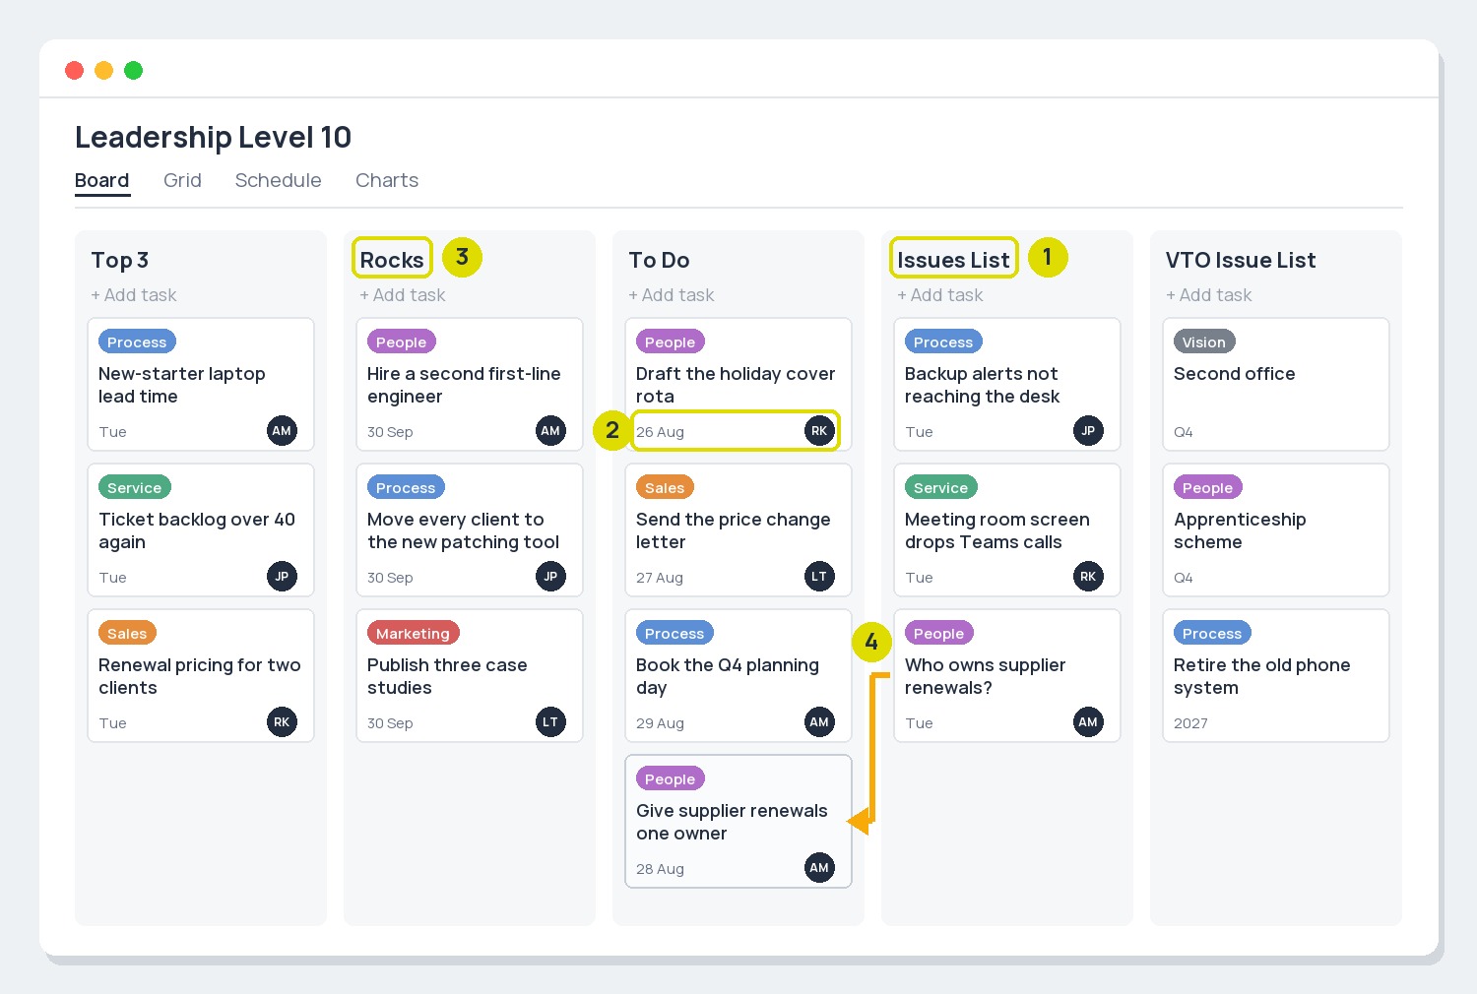Image resolution: width=1477 pixels, height=994 pixels.
Task: Switch to the Schedule tab
Action: (279, 180)
